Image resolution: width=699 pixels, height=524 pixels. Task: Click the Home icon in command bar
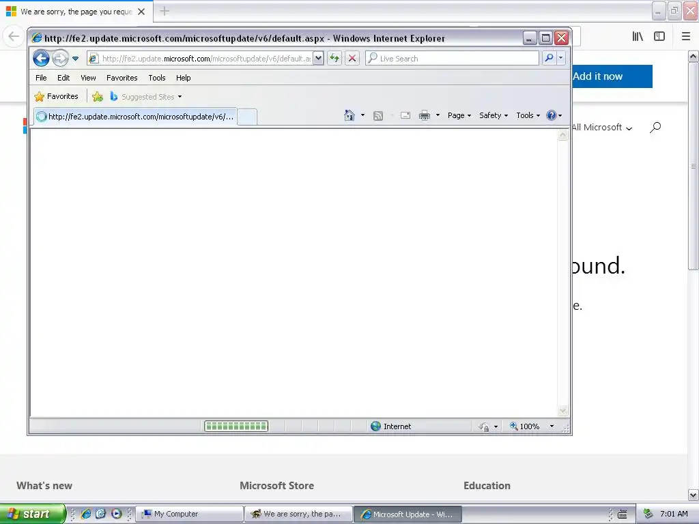[x=349, y=115]
